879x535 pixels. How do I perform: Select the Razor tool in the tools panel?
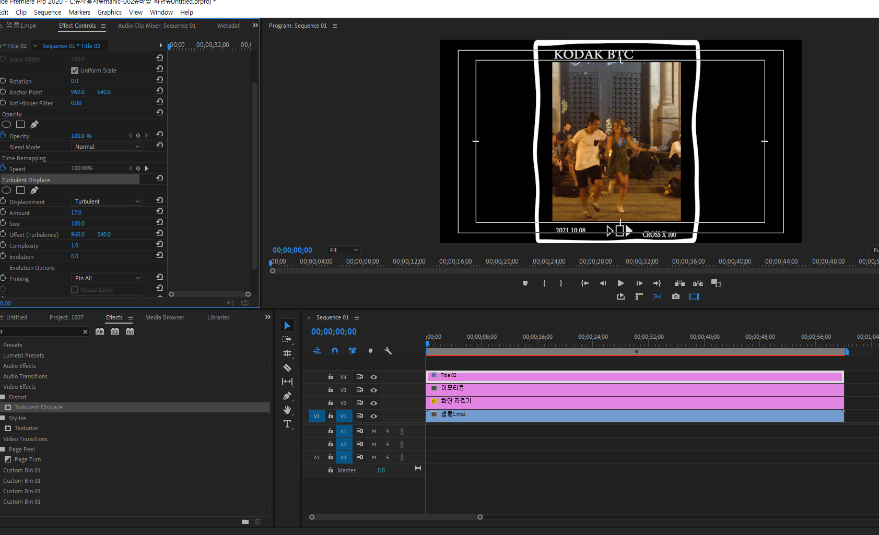point(287,368)
